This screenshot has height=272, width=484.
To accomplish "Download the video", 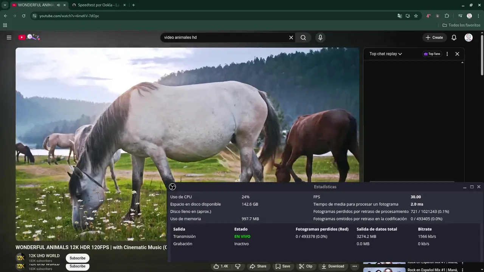I will click(333, 266).
